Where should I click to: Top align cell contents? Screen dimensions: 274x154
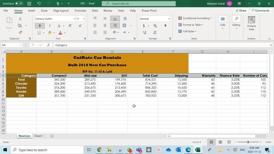point(95,18)
